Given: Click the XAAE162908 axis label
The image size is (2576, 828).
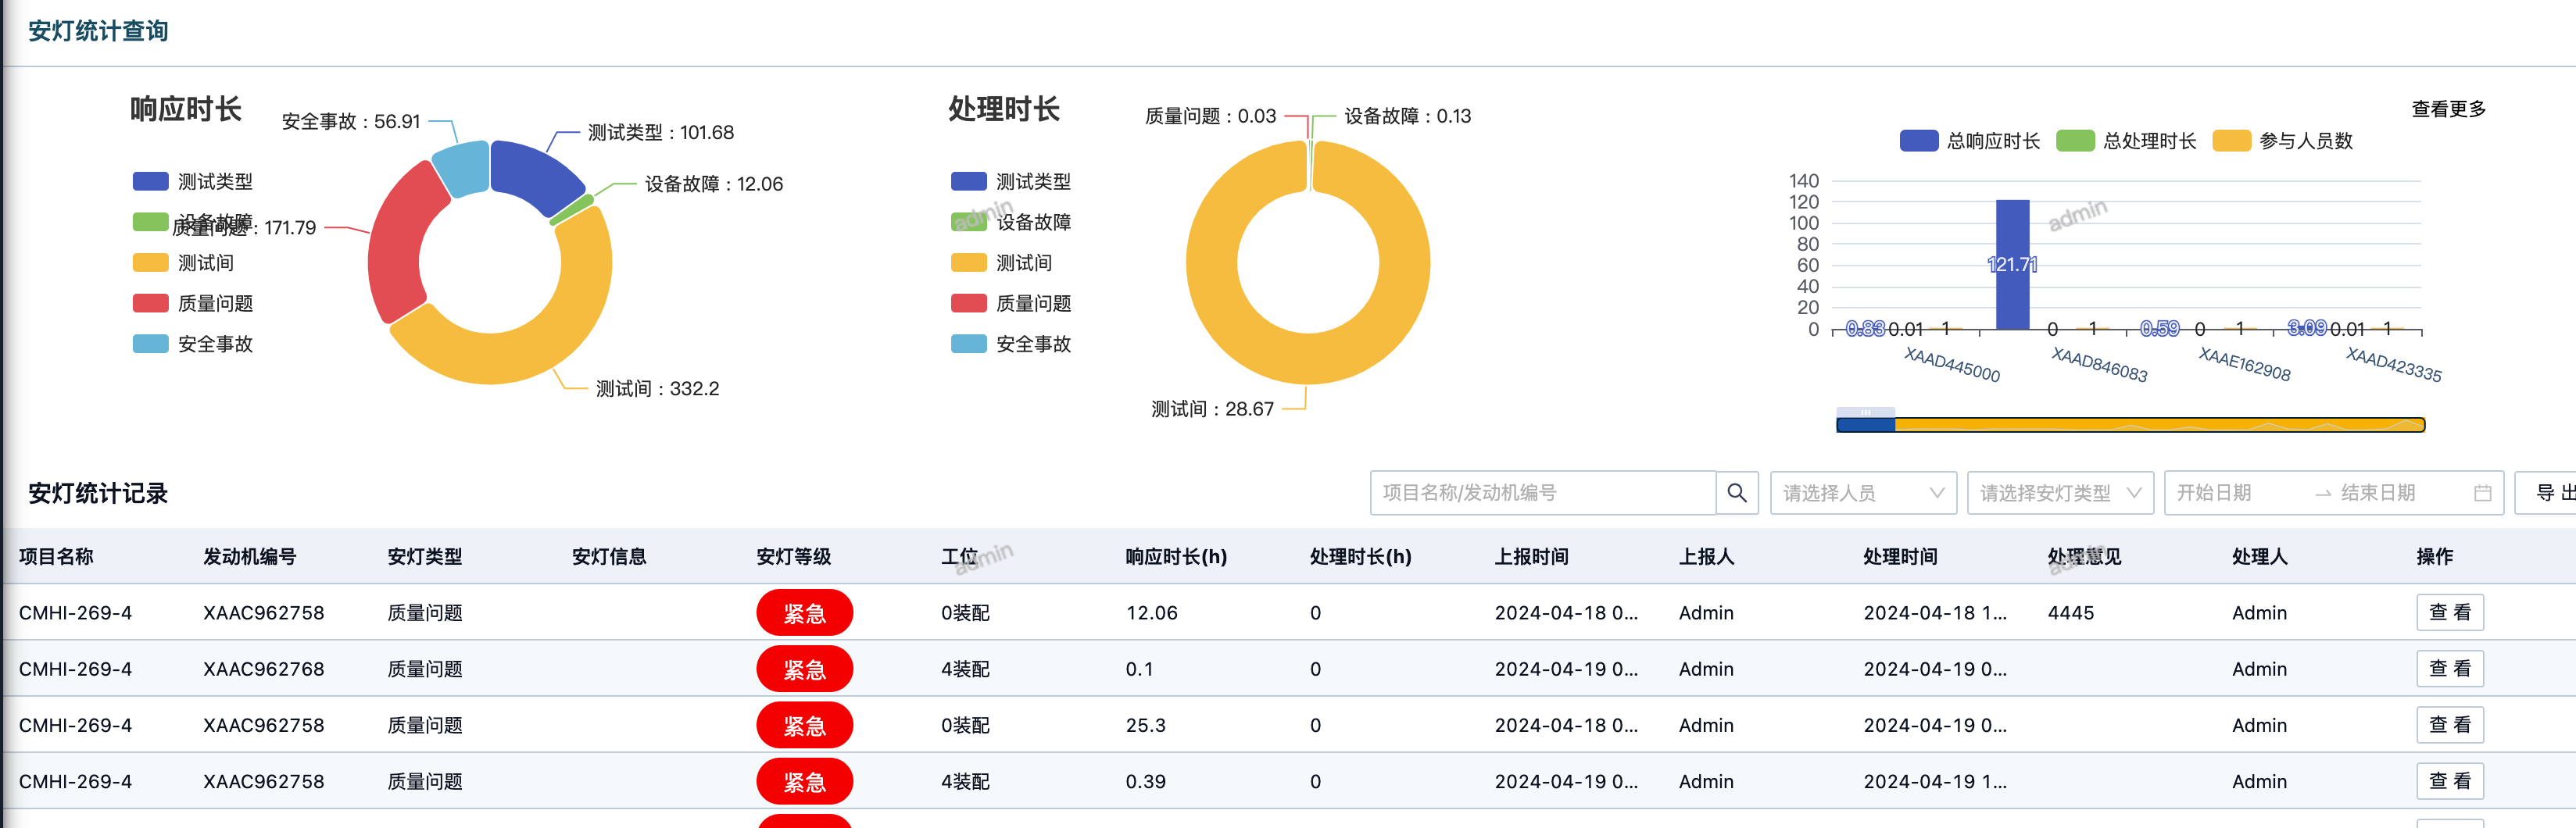Looking at the screenshot, I should 2244,365.
